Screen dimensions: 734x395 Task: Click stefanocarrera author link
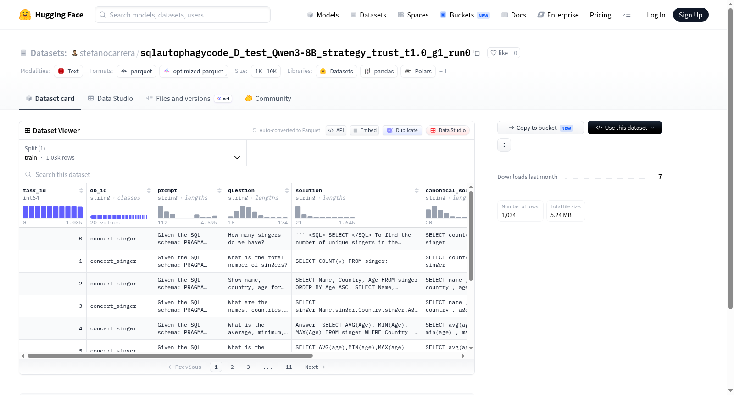(x=107, y=53)
